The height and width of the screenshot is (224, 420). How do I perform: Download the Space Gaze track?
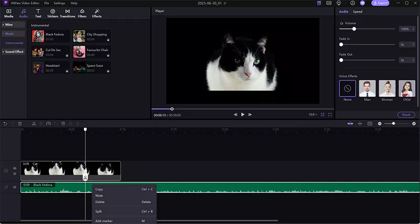point(108,71)
